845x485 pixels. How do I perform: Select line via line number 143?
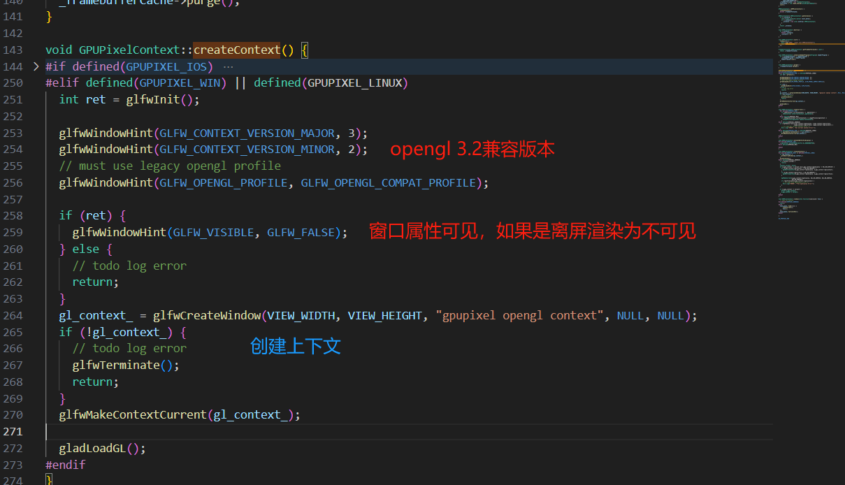[13, 50]
